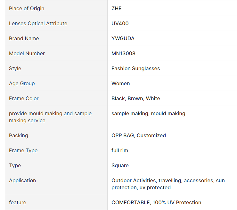Image resolution: width=237 pixels, height=210 pixels.
Task: Click the "Style" row label
Action: (15, 68)
